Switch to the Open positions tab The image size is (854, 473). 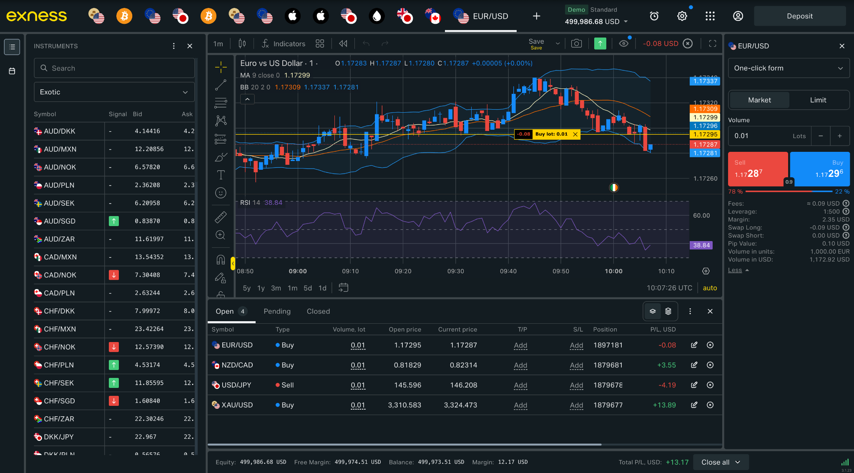click(x=231, y=311)
